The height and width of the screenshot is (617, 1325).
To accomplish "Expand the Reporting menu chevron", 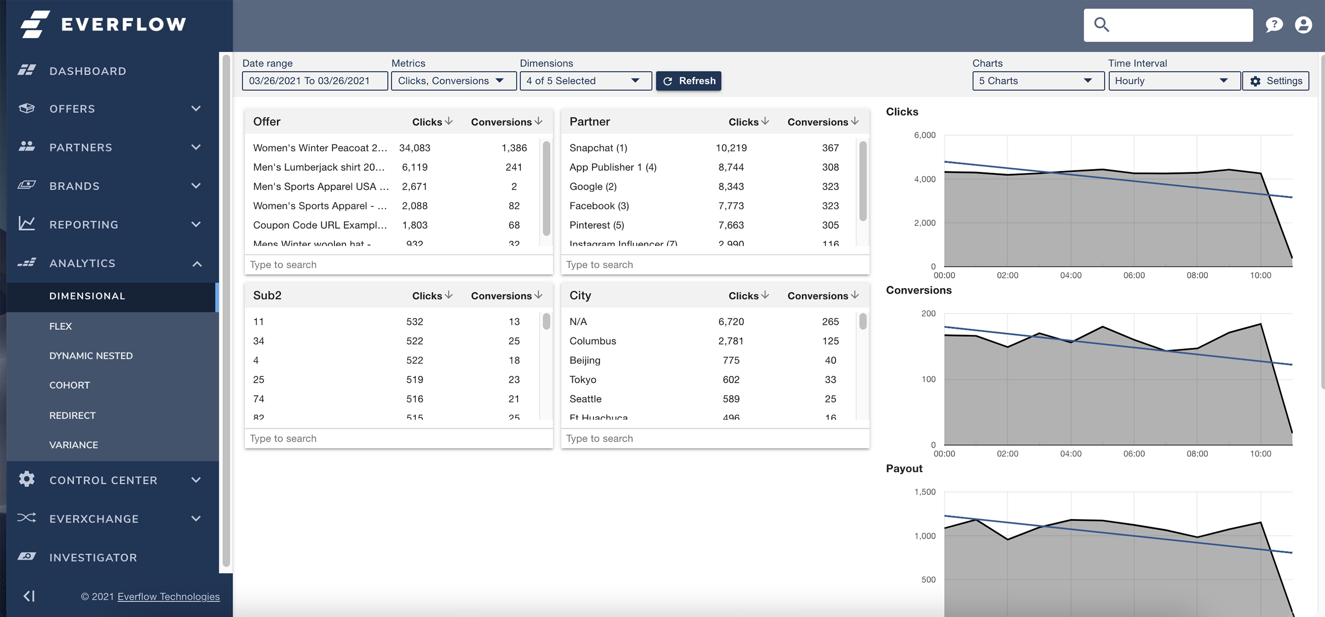I will coord(196,224).
